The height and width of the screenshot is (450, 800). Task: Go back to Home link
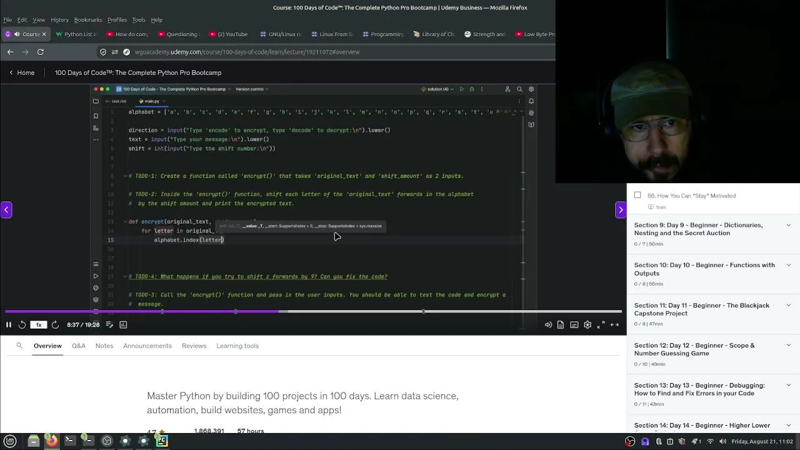click(x=22, y=72)
